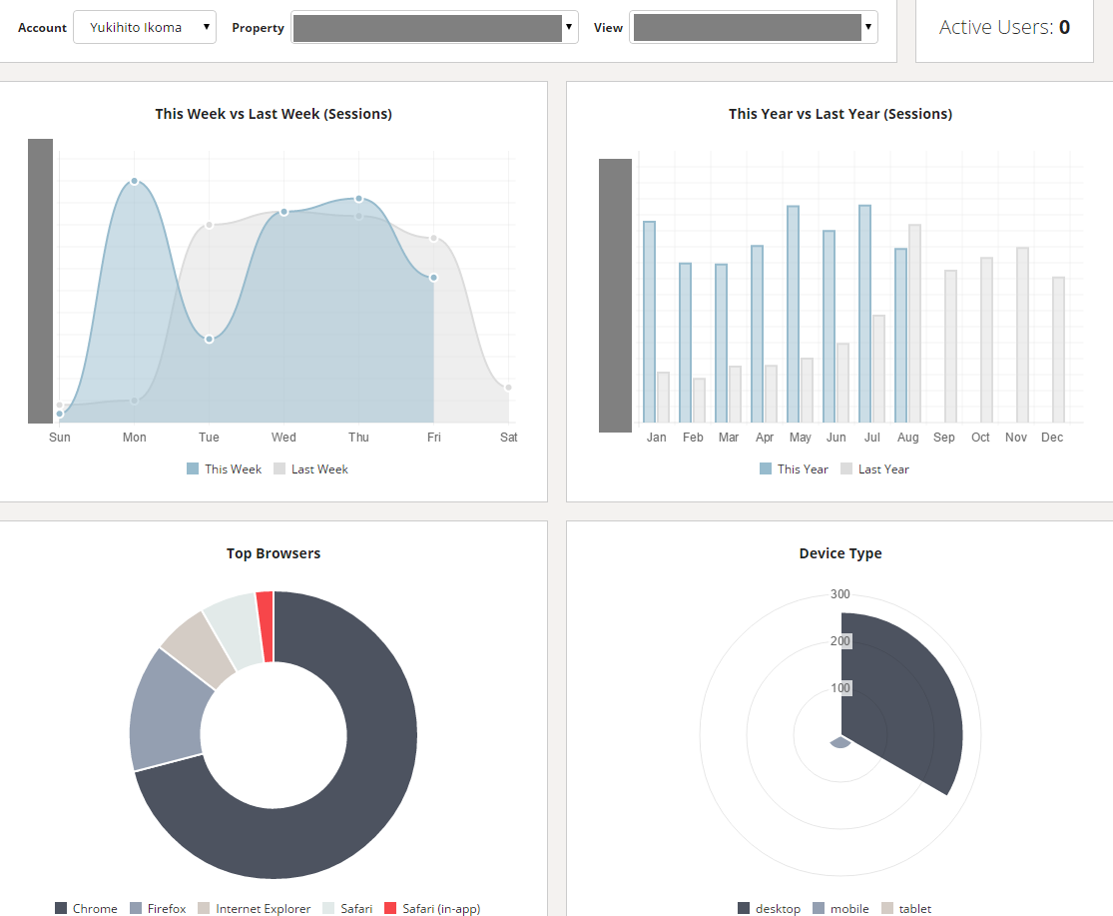Toggle the Internet Explorer legend swatch
This screenshot has height=916, width=1113.
(x=204, y=908)
